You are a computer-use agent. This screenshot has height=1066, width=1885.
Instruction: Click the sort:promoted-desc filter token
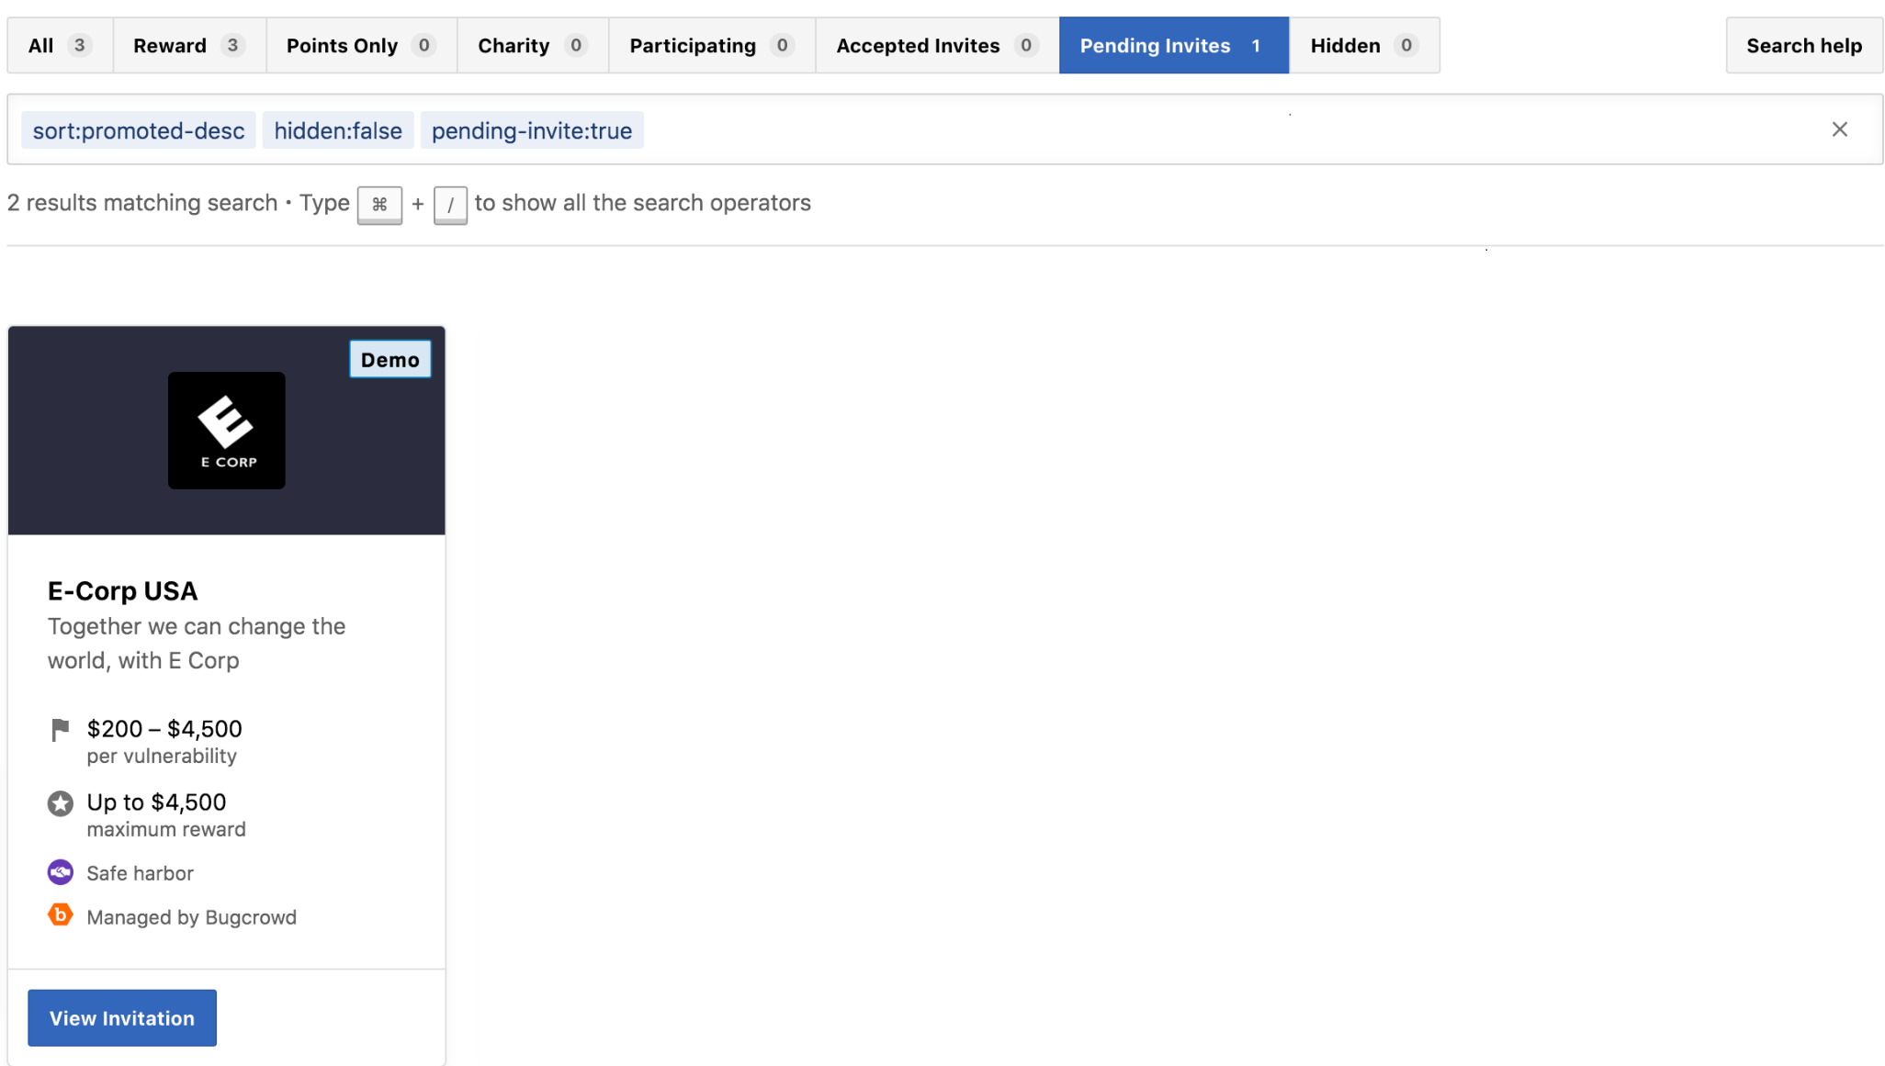[139, 130]
